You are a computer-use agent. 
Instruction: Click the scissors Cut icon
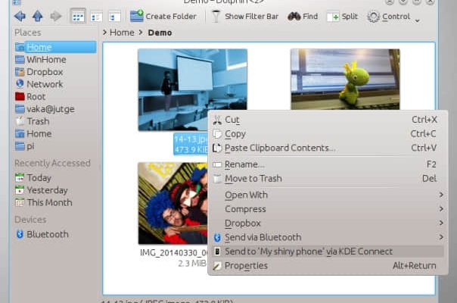click(217, 120)
